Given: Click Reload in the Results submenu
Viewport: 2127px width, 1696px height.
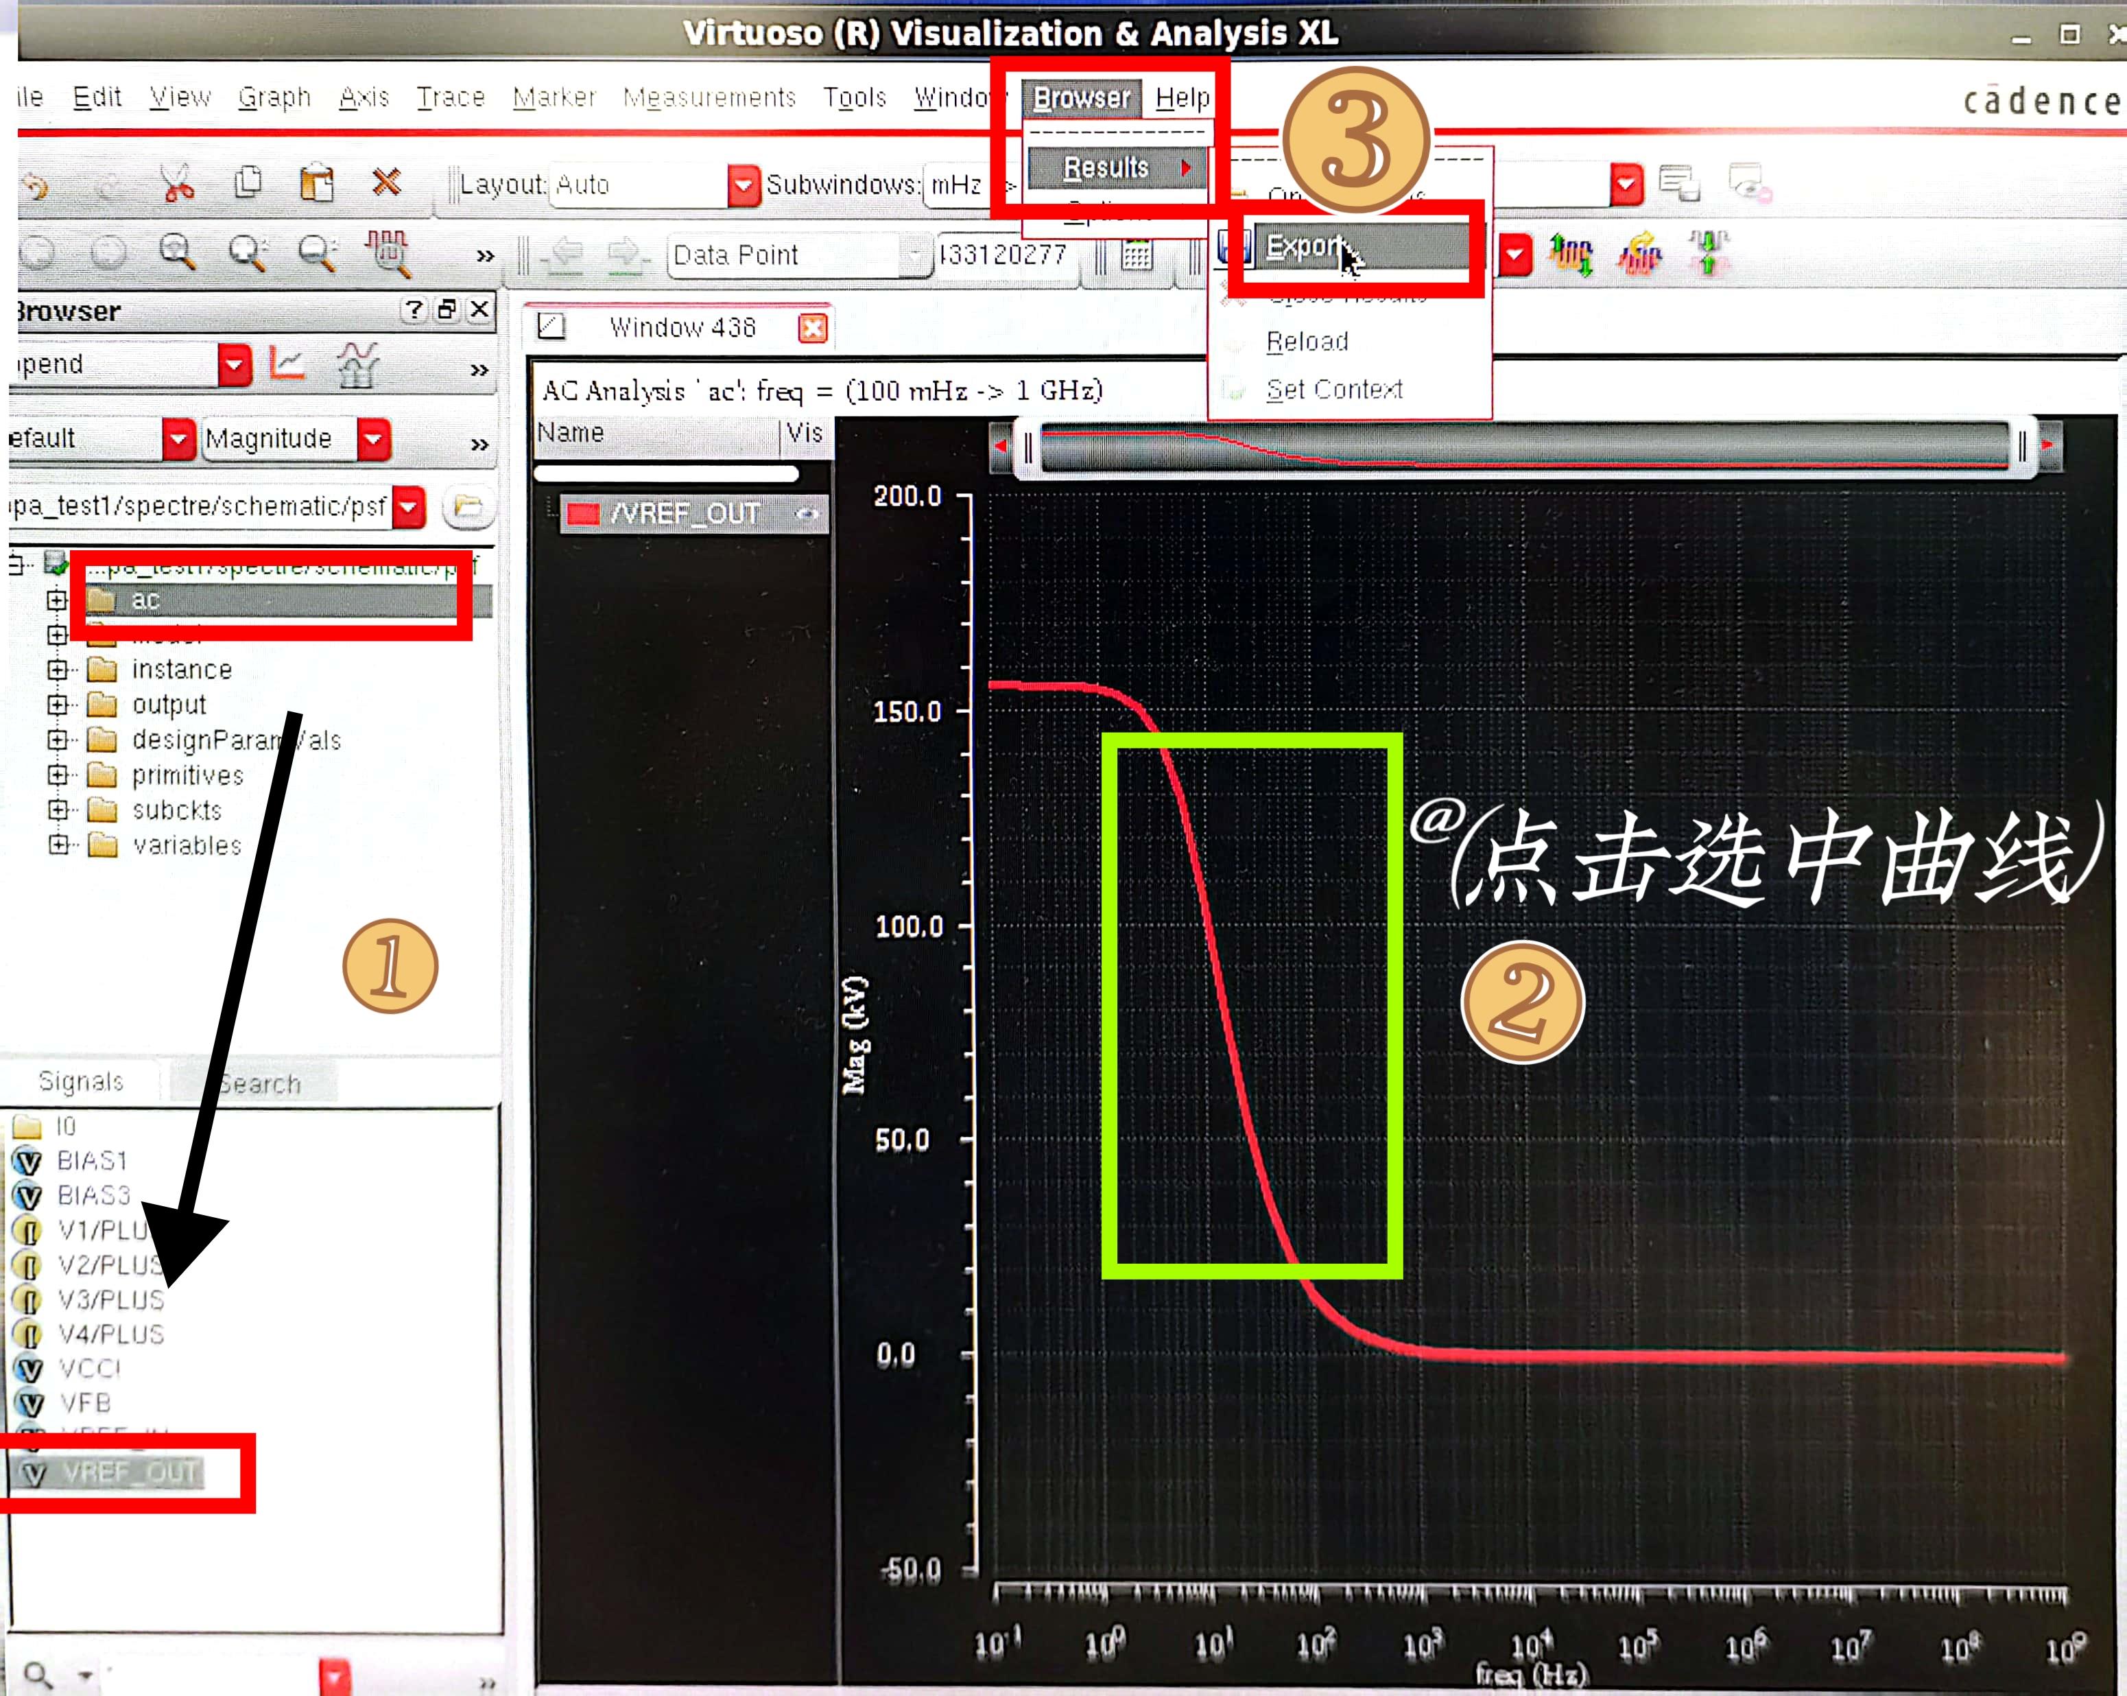Looking at the screenshot, I should tap(1312, 340).
